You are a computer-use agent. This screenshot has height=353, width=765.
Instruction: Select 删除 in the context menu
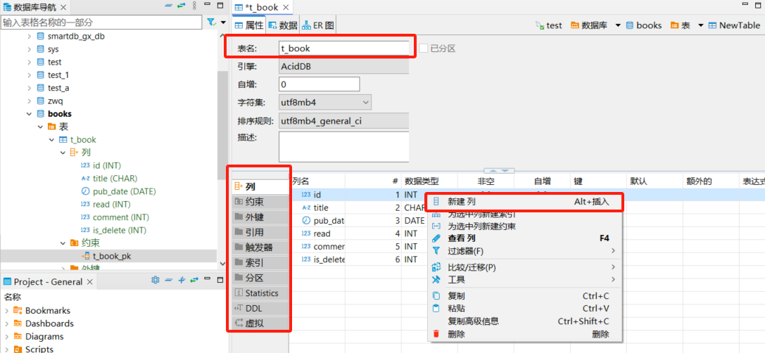456,334
